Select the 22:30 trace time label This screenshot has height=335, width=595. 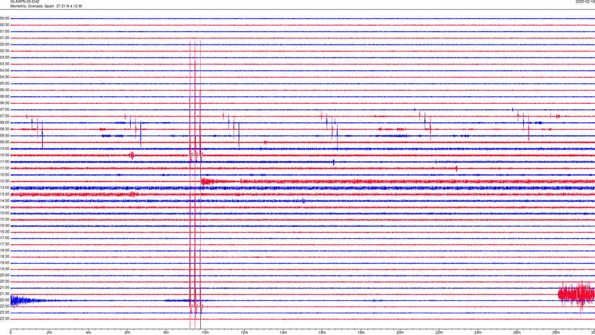point(4,306)
